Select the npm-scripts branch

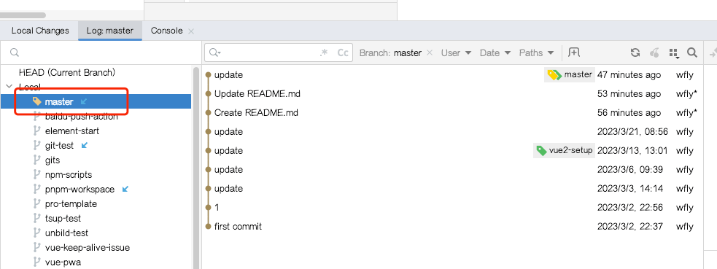pos(69,174)
